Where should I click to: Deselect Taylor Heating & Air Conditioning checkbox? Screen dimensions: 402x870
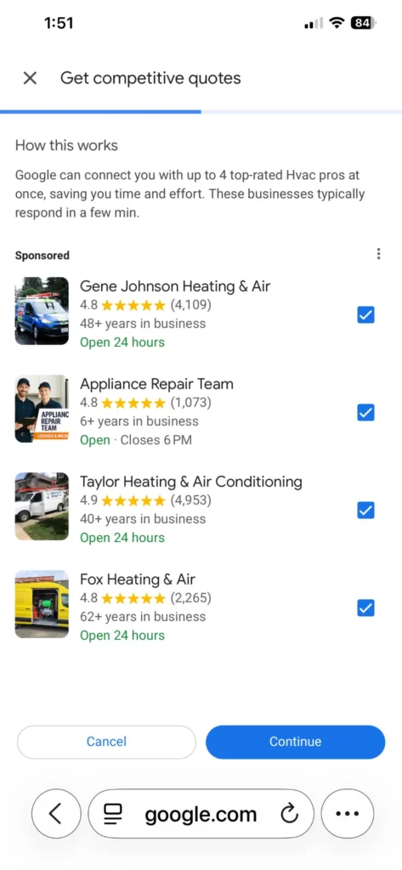point(365,511)
